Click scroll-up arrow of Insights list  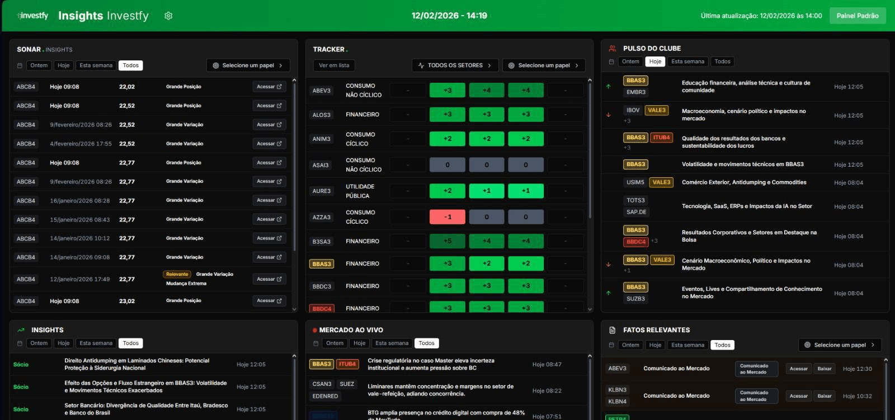click(x=294, y=356)
